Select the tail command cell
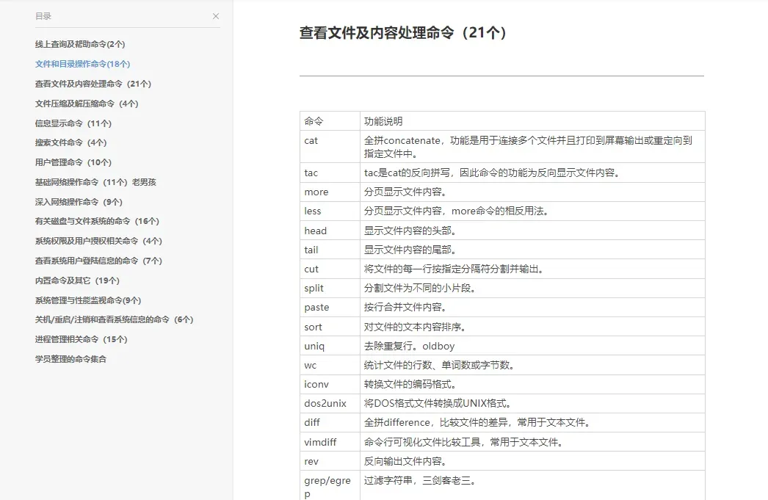768x500 pixels. 330,250
